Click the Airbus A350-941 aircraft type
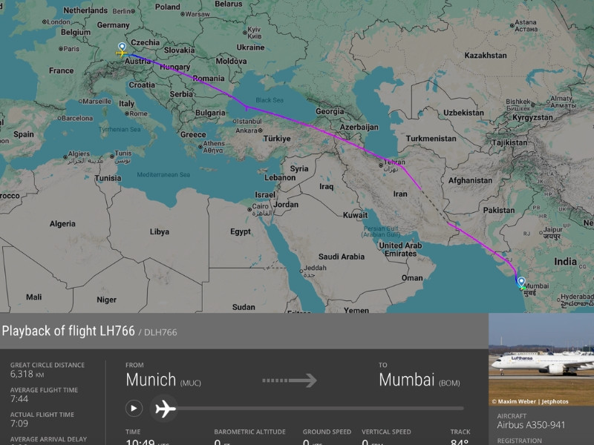Viewport: 594px width, 445px height. click(x=531, y=426)
